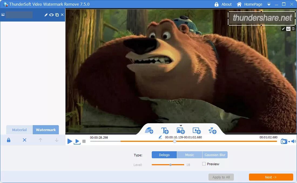The height and width of the screenshot is (183, 297).
Task: Collapse the floating toolbar with the chevron
Action: point(181,125)
